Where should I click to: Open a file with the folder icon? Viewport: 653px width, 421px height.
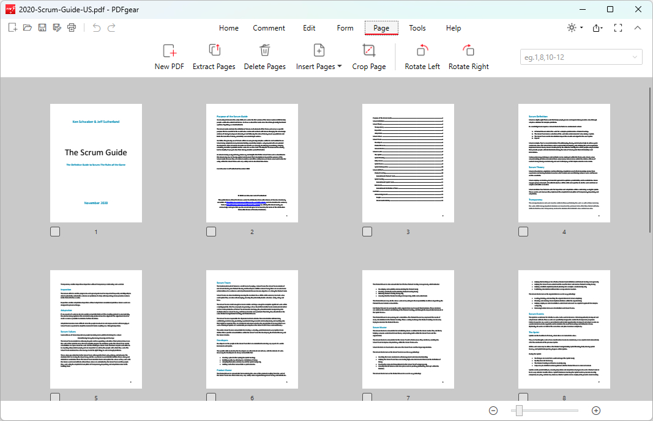(28, 27)
